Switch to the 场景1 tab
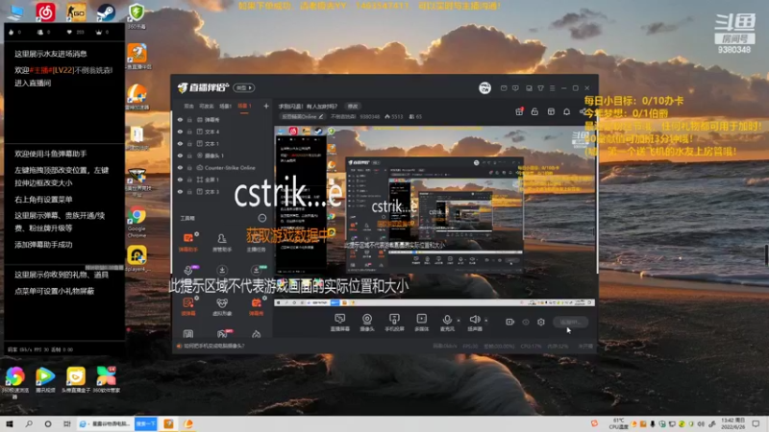The image size is (769, 432). point(225,107)
